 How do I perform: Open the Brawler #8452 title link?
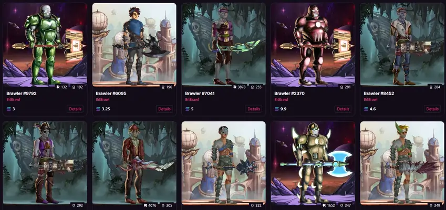click(x=379, y=93)
